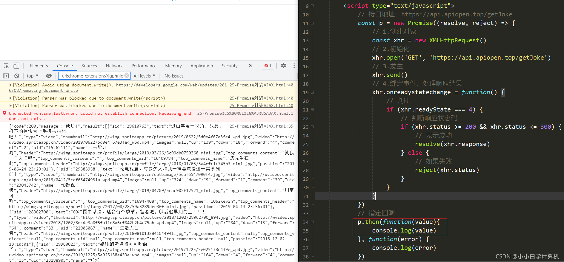This screenshot has height=262, width=564.
Task: Collapse fold marker at line 19
Action: coord(312,92)
